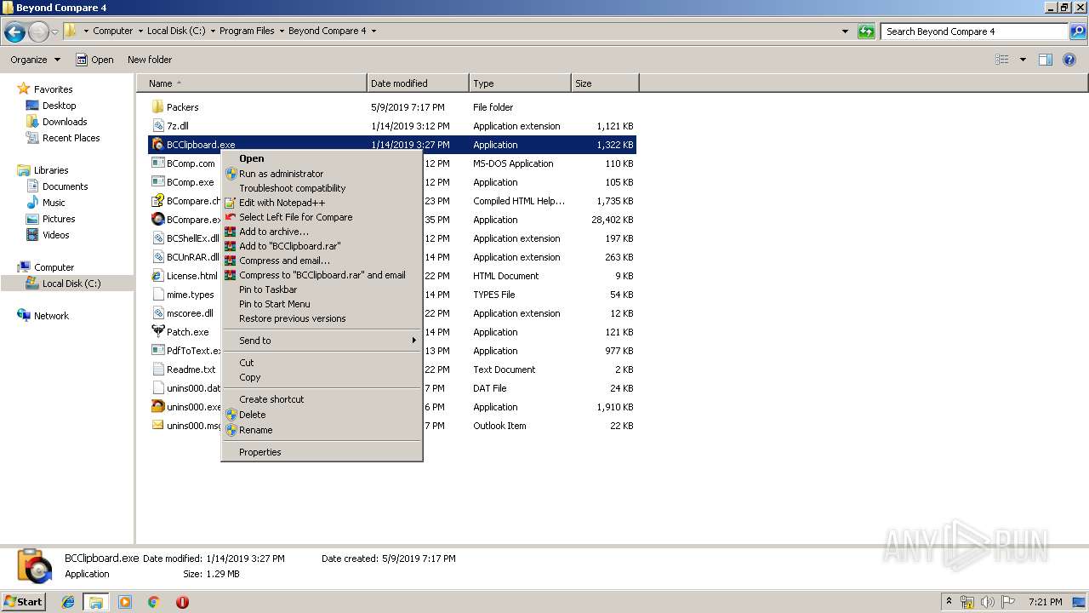The height and width of the screenshot is (613, 1089).
Task: Select the Readme.txt file icon
Action: tap(157, 370)
